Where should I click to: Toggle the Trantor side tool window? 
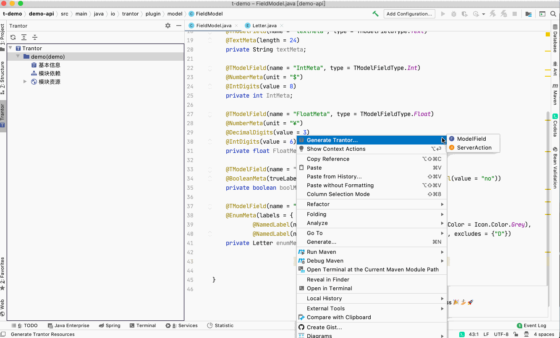[3, 116]
